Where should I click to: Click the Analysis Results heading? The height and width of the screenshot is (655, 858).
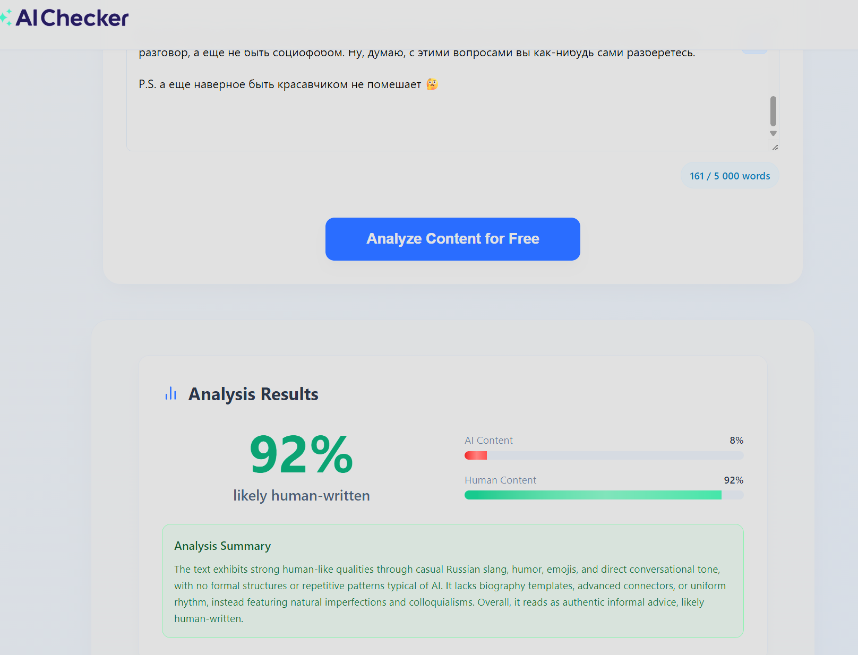click(x=253, y=394)
